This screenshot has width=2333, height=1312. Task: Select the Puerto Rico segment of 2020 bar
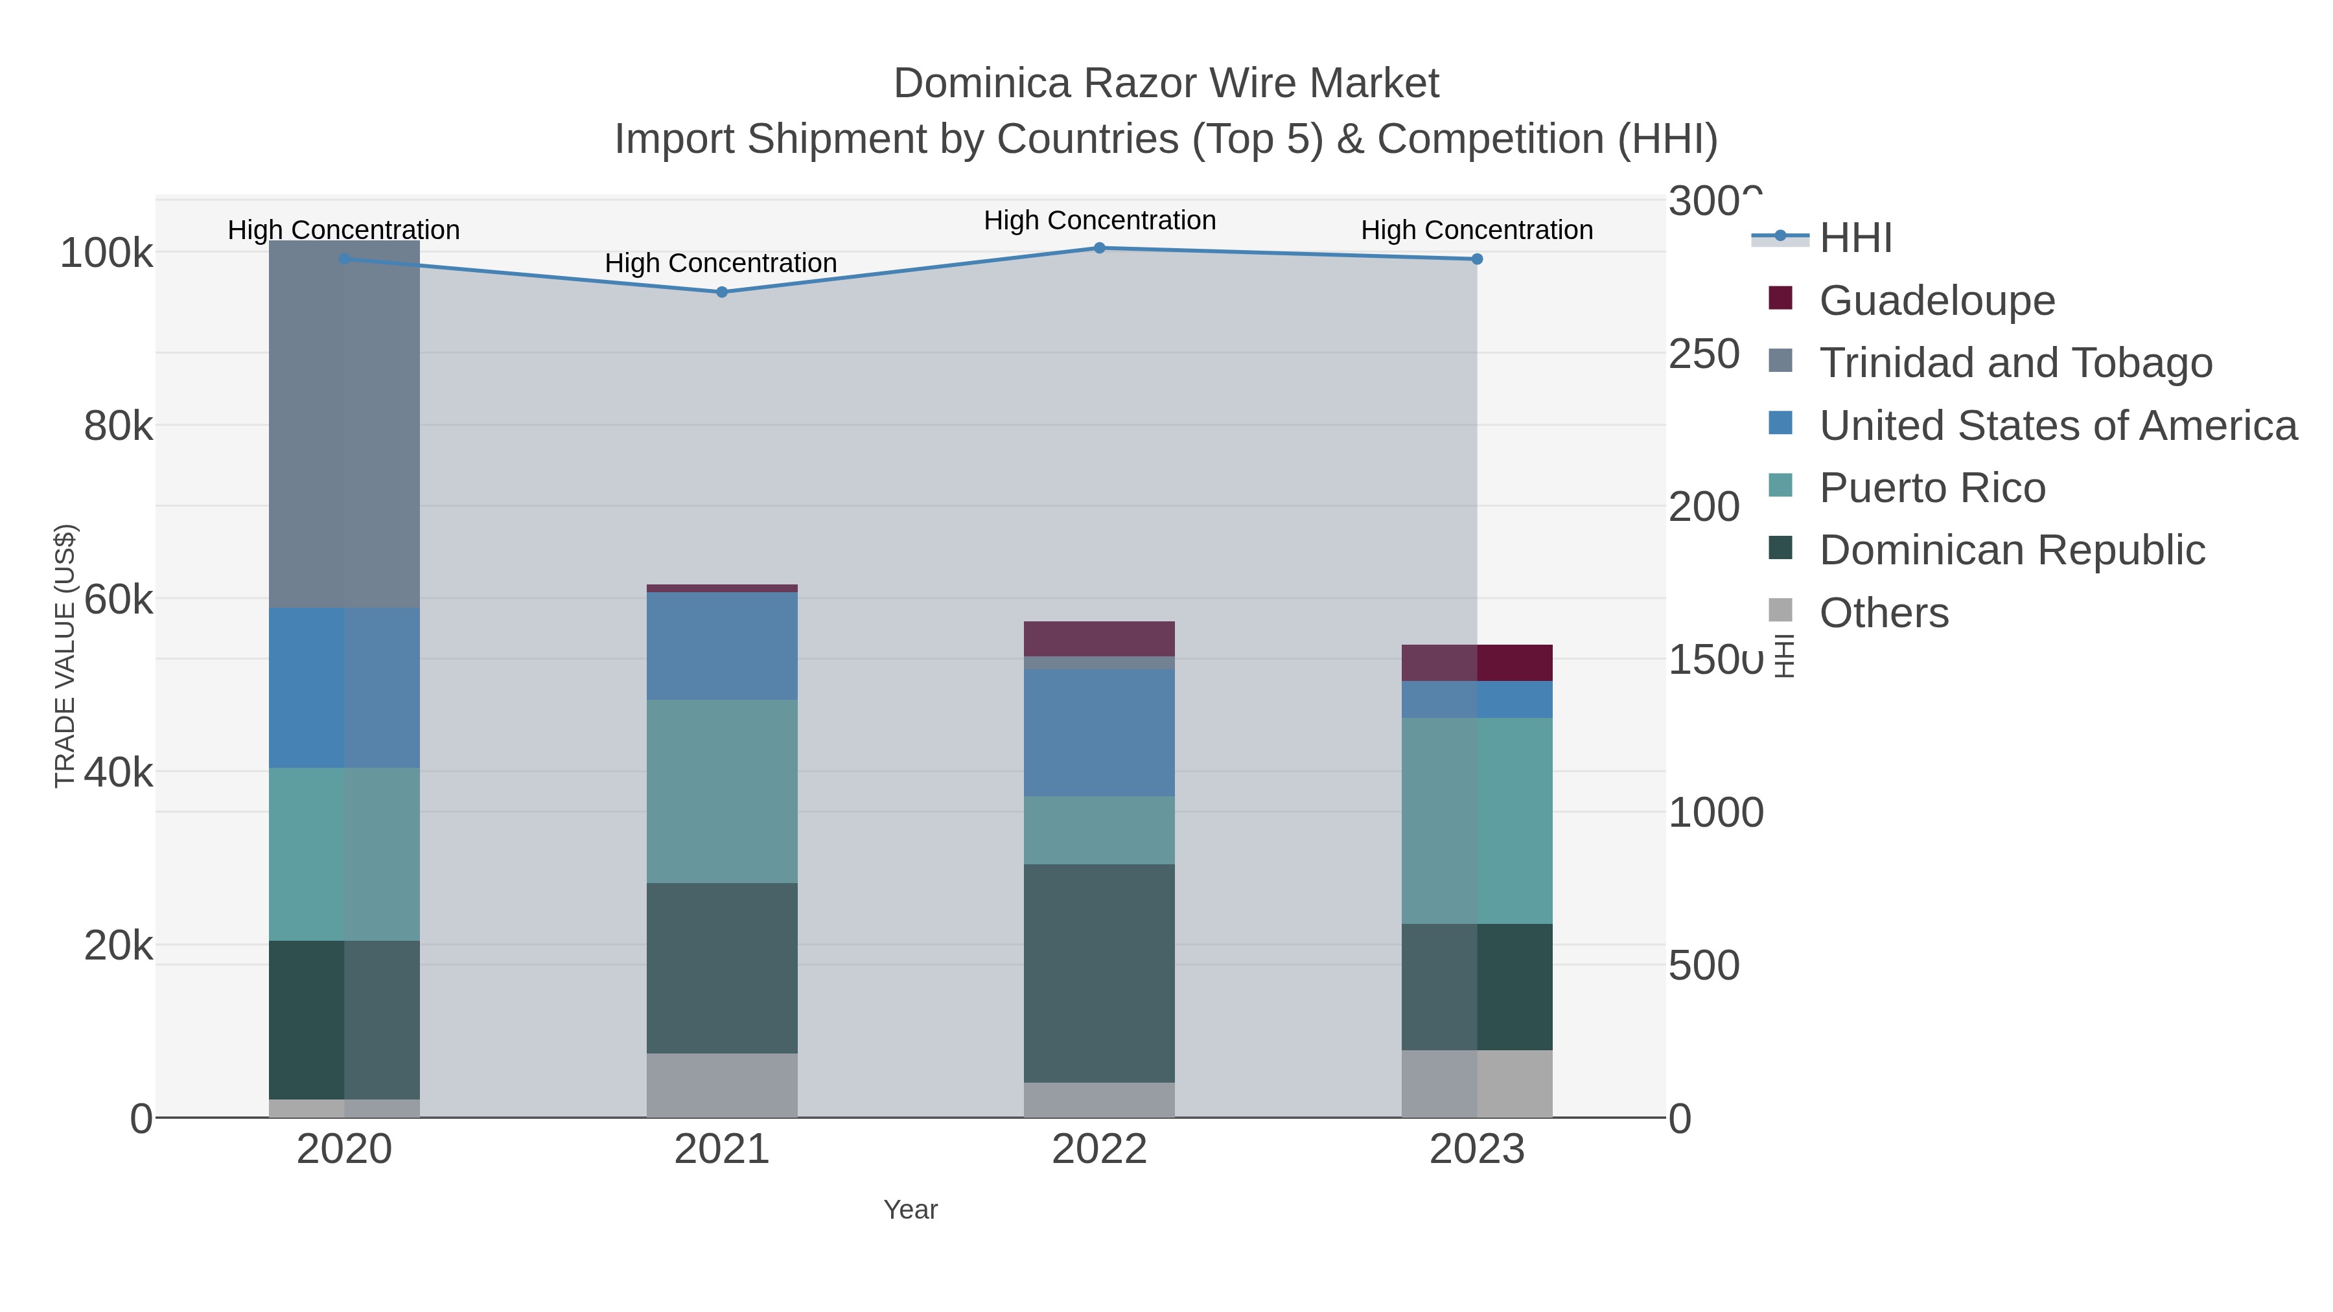click(344, 855)
